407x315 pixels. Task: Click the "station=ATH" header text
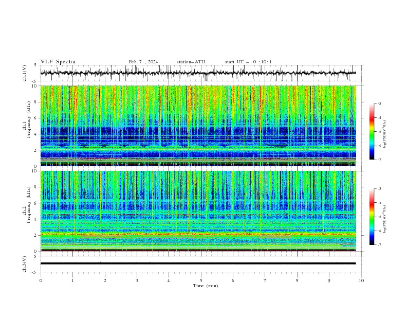click(191, 62)
